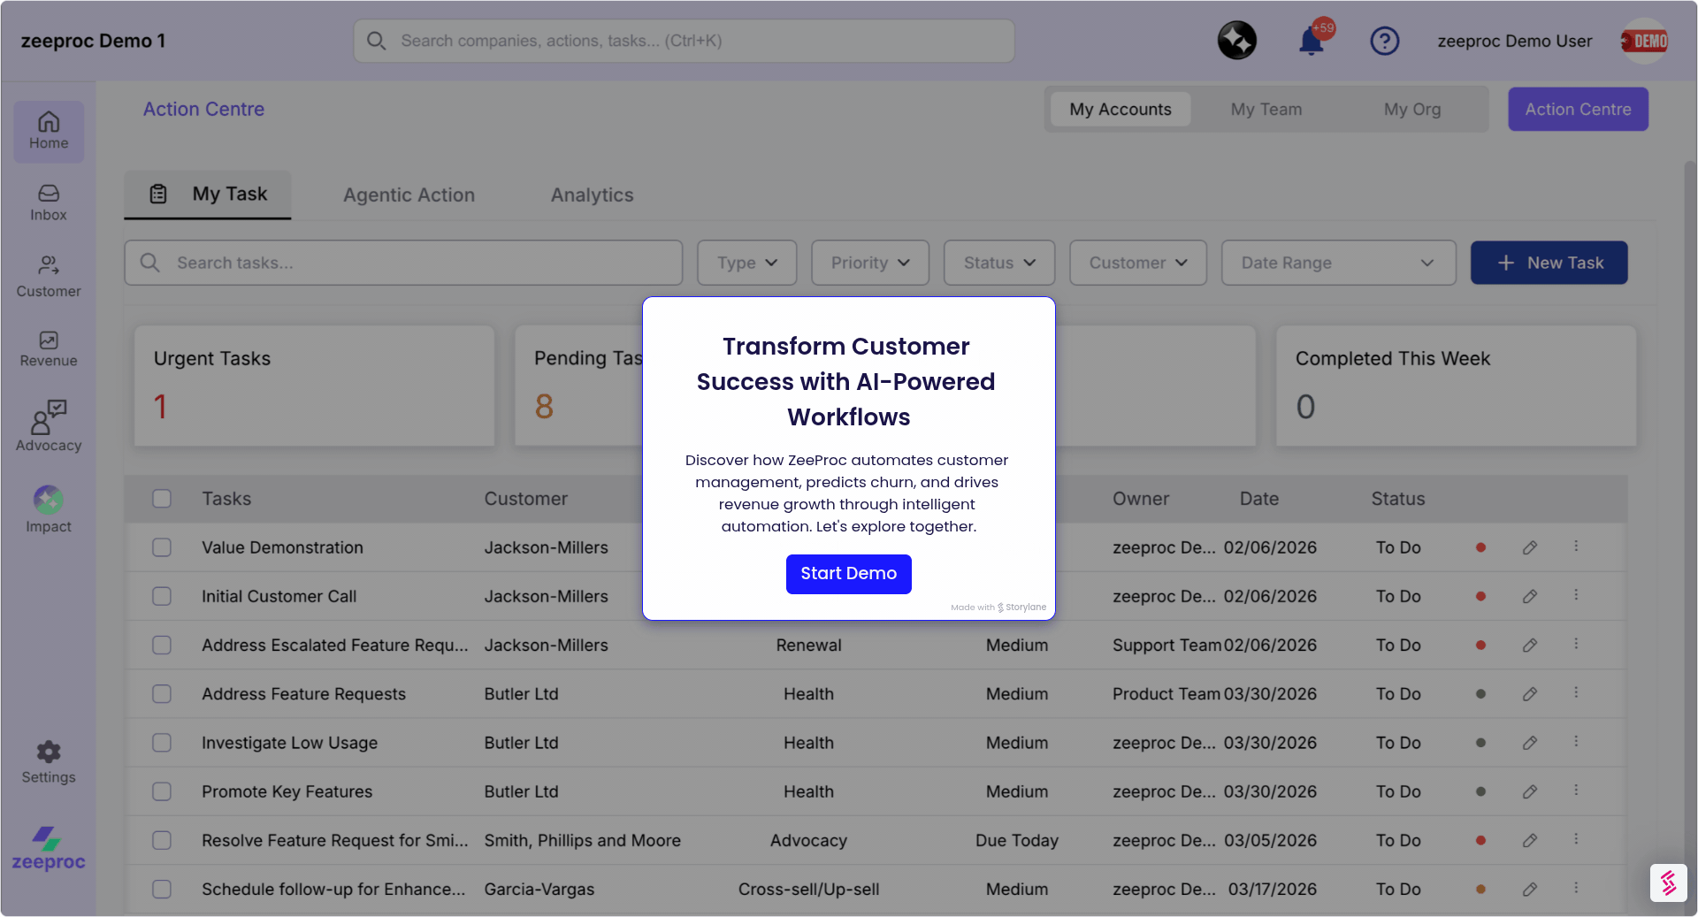Click the Garcia-Vargas customer cell
This screenshot has height=917, width=1698.
539,889
